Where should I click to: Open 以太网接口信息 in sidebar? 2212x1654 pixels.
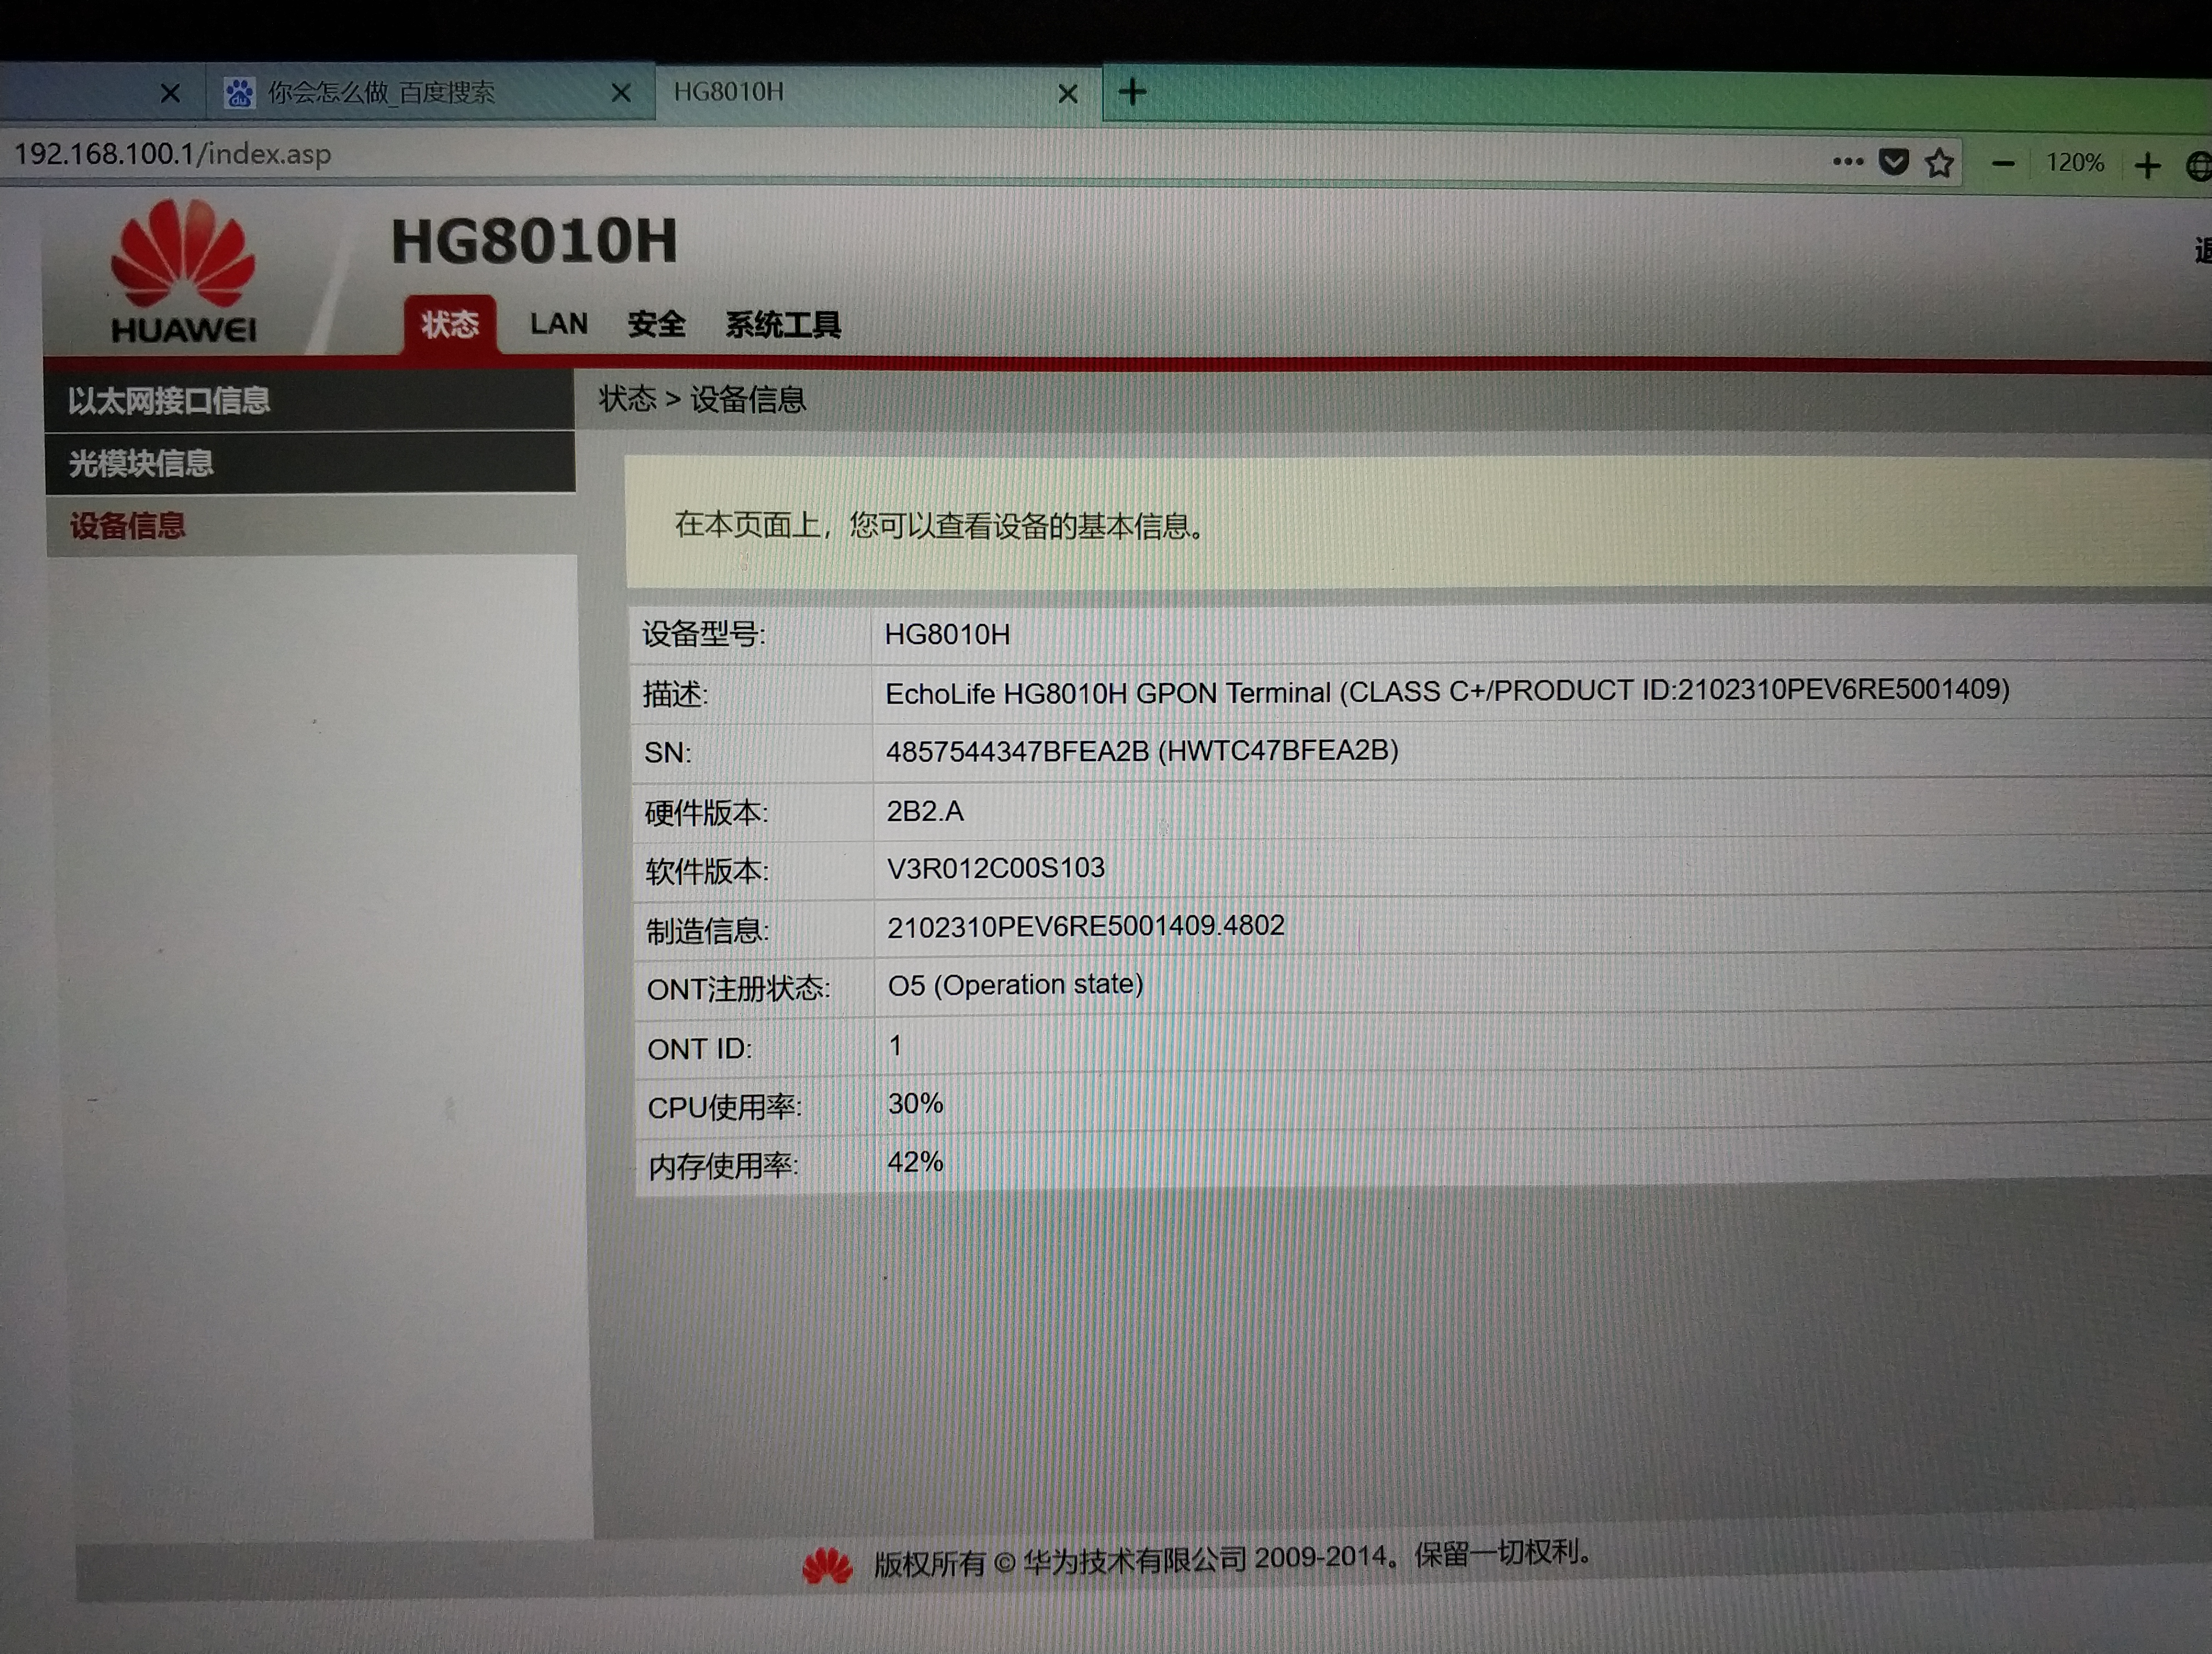point(310,401)
